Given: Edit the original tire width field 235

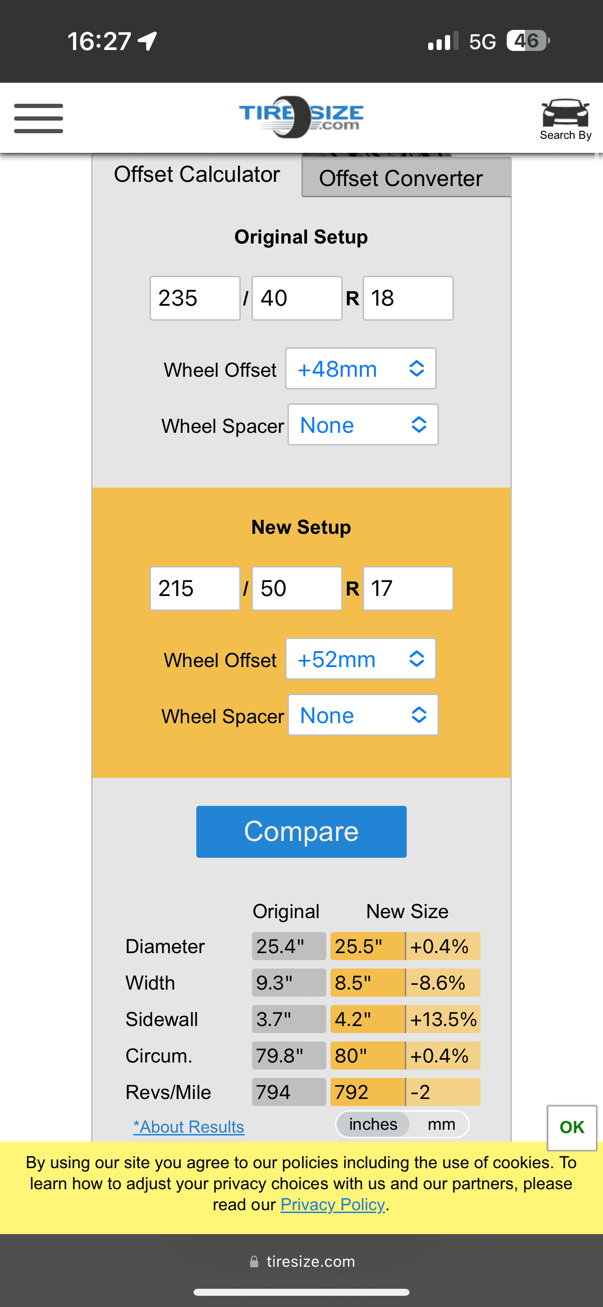Looking at the screenshot, I should [x=195, y=298].
